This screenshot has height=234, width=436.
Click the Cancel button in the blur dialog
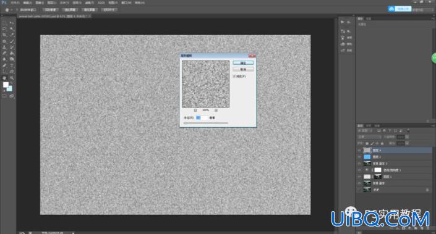tap(243, 69)
